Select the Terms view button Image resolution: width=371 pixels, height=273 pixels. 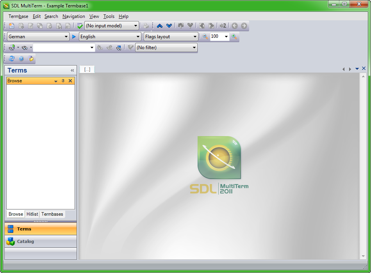tap(41, 229)
